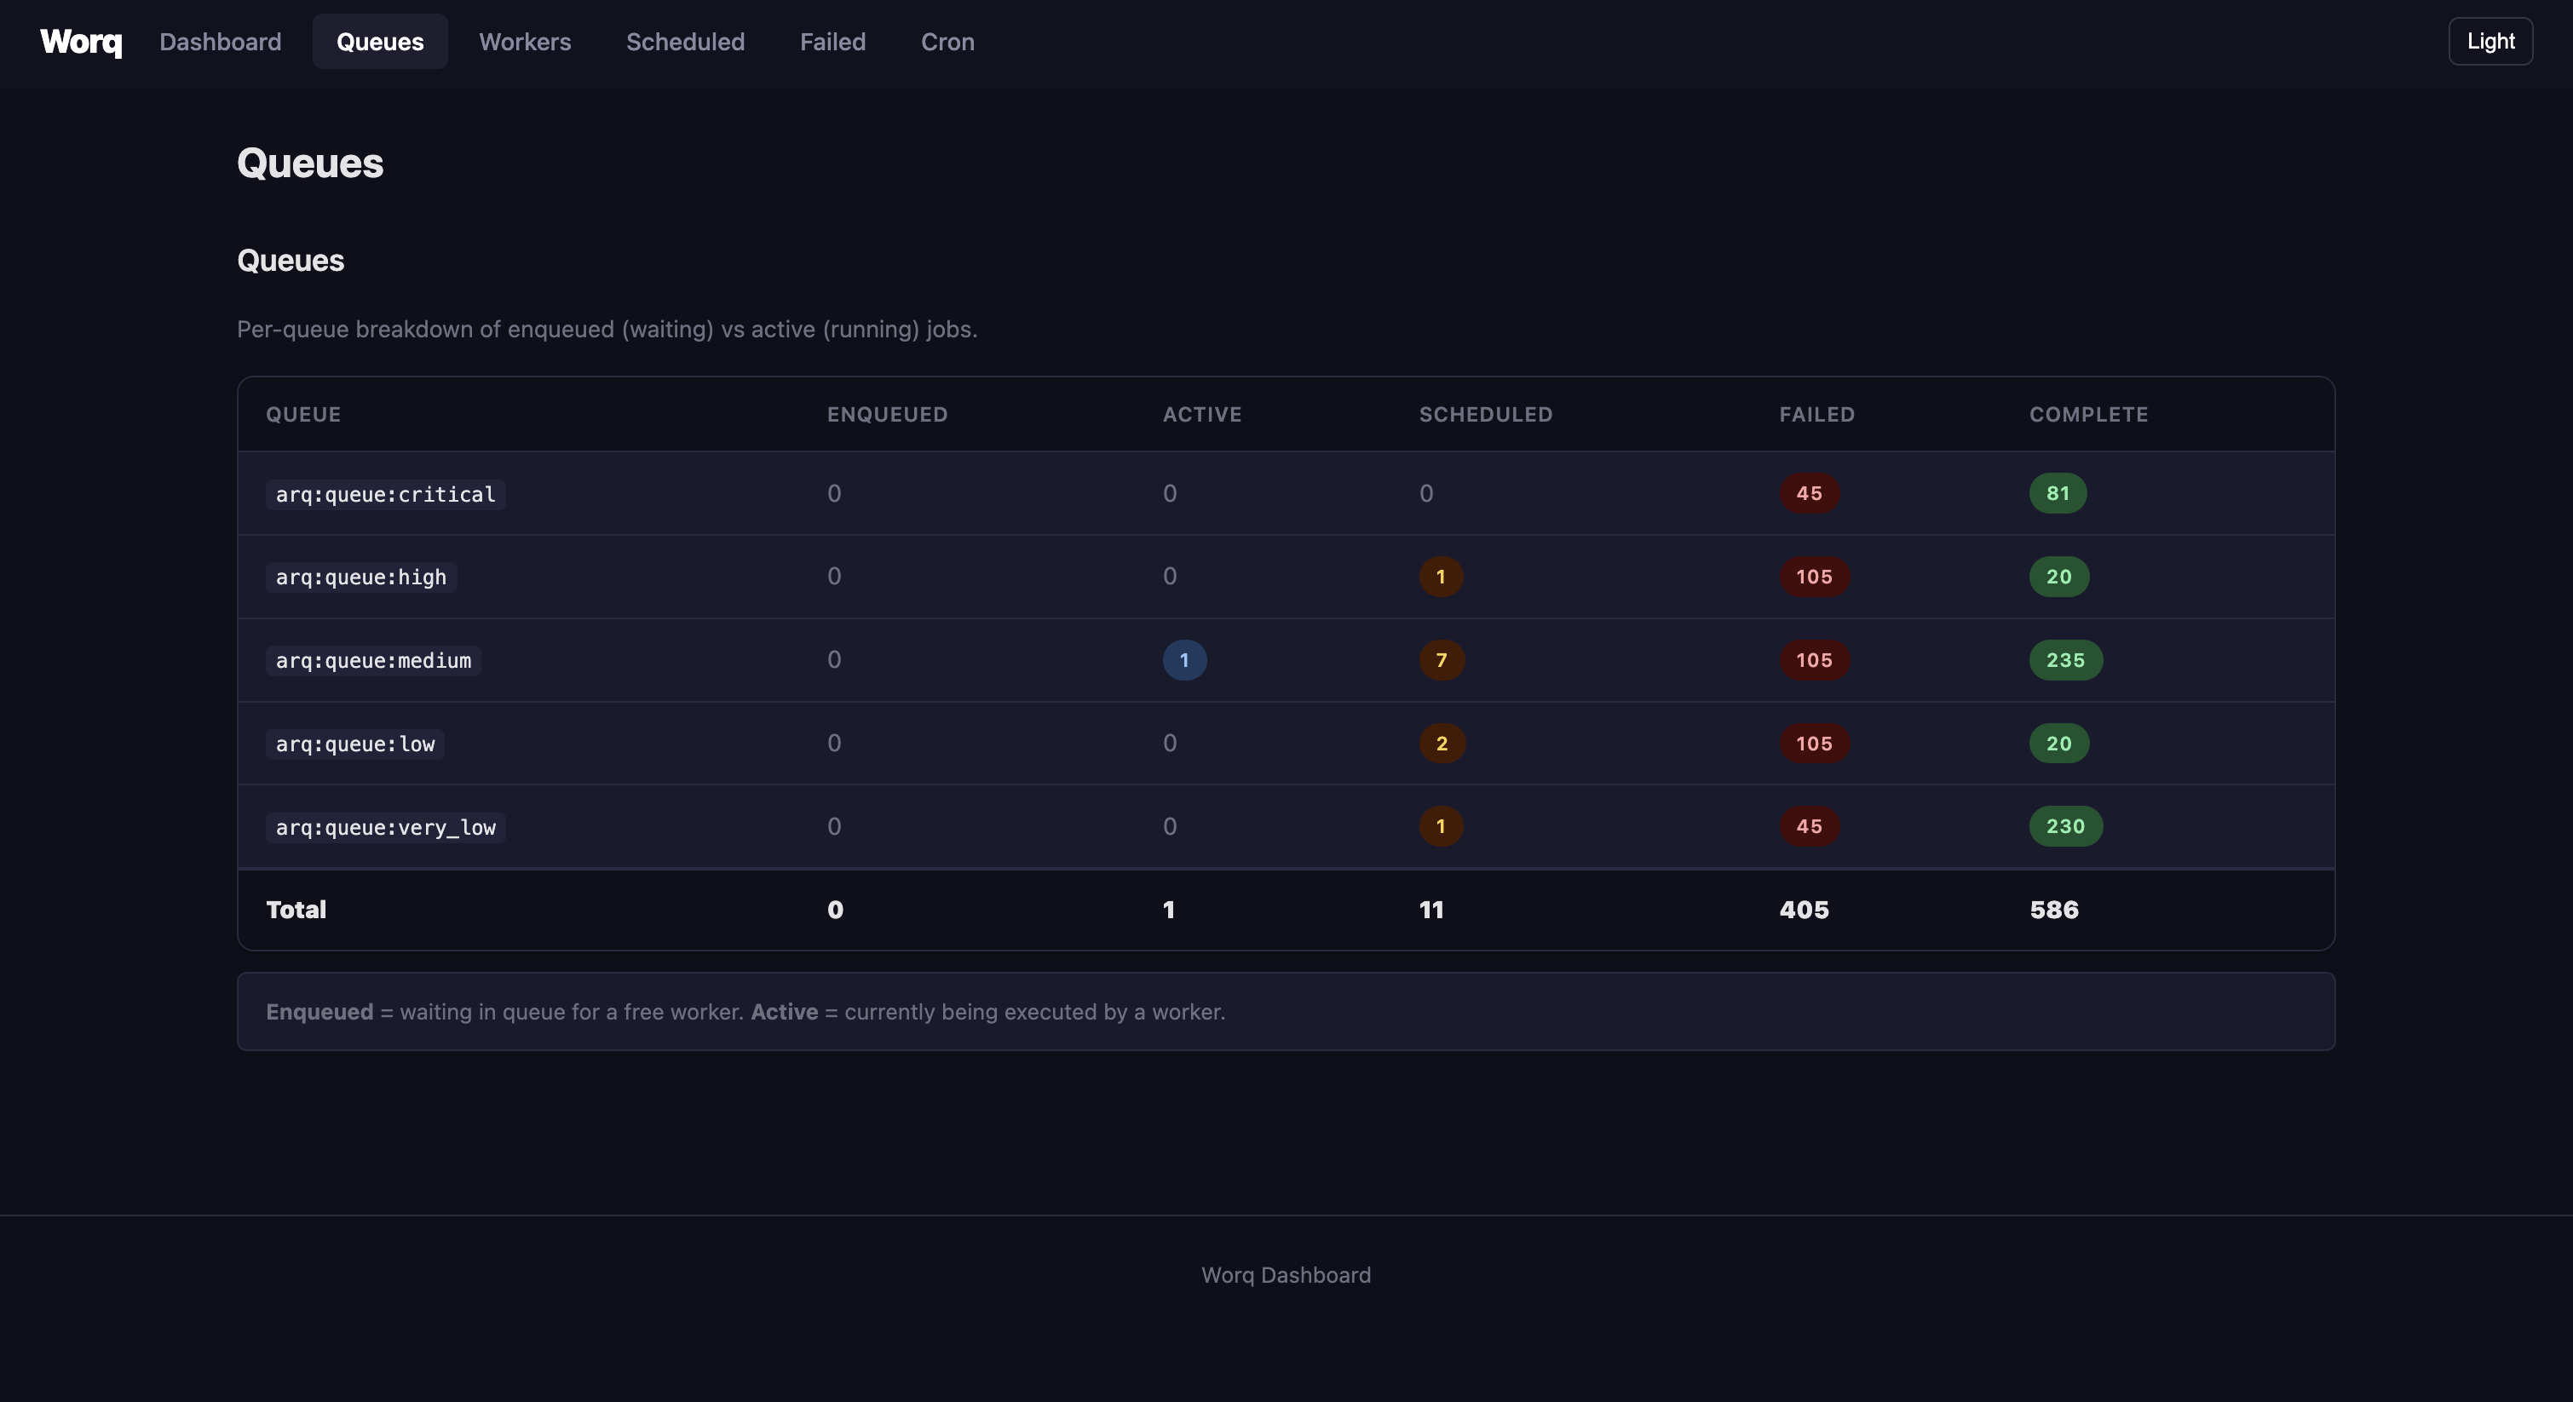Viewport: 2573px width, 1402px height.
Task: Select arq:queue:critical queue name
Action: click(x=386, y=494)
